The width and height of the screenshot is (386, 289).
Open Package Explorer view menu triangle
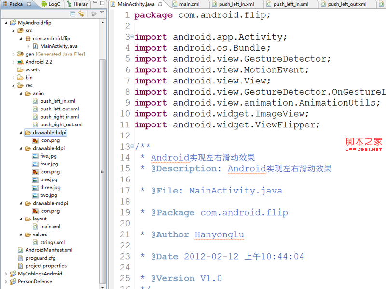pyautogui.click(x=102, y=12)
